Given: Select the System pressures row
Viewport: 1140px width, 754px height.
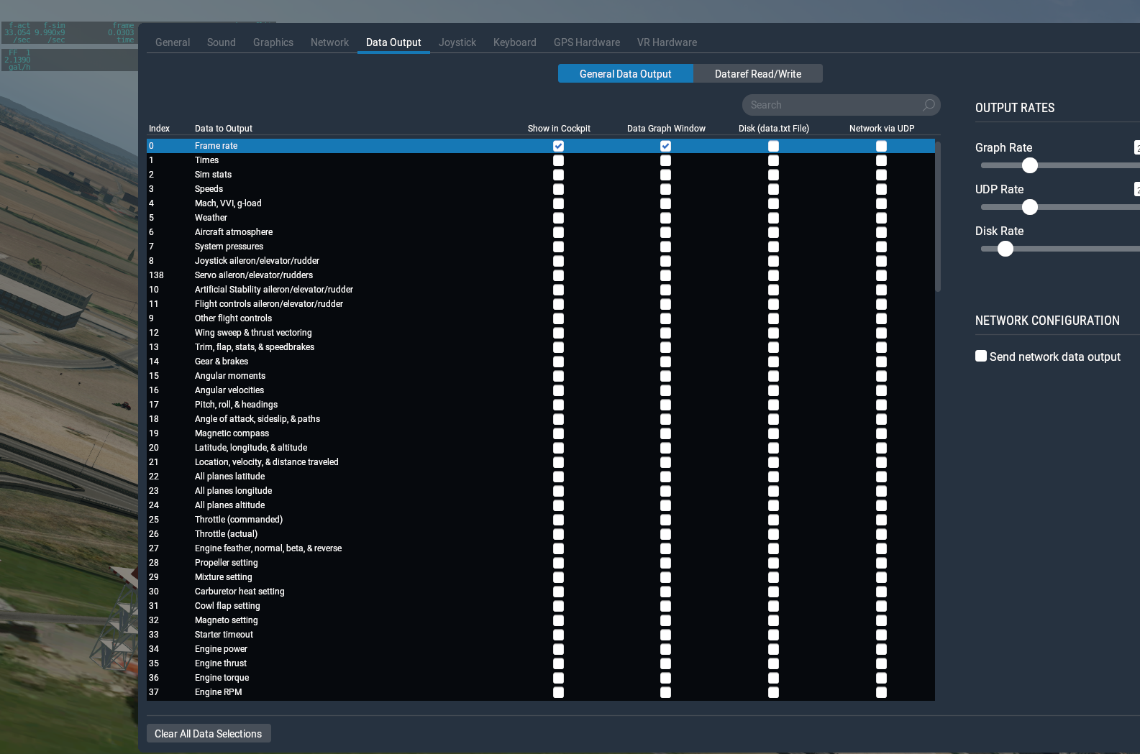Looking at the screenshot, I should coord(541,247).
